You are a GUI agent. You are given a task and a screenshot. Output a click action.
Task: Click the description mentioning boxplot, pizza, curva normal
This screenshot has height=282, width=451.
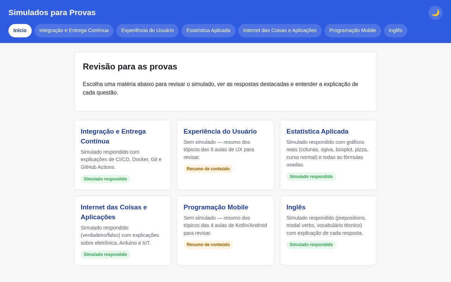coord(327,153)
